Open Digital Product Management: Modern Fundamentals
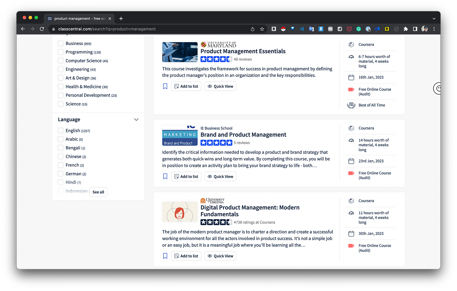The width and height of the screenshot is (457, 291). (x=250, y=211)
